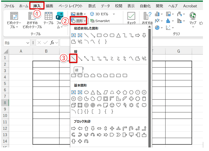The width and height of the screenshot is (209, 151).
Task: Select row header 8
Action: pos(5,103)
